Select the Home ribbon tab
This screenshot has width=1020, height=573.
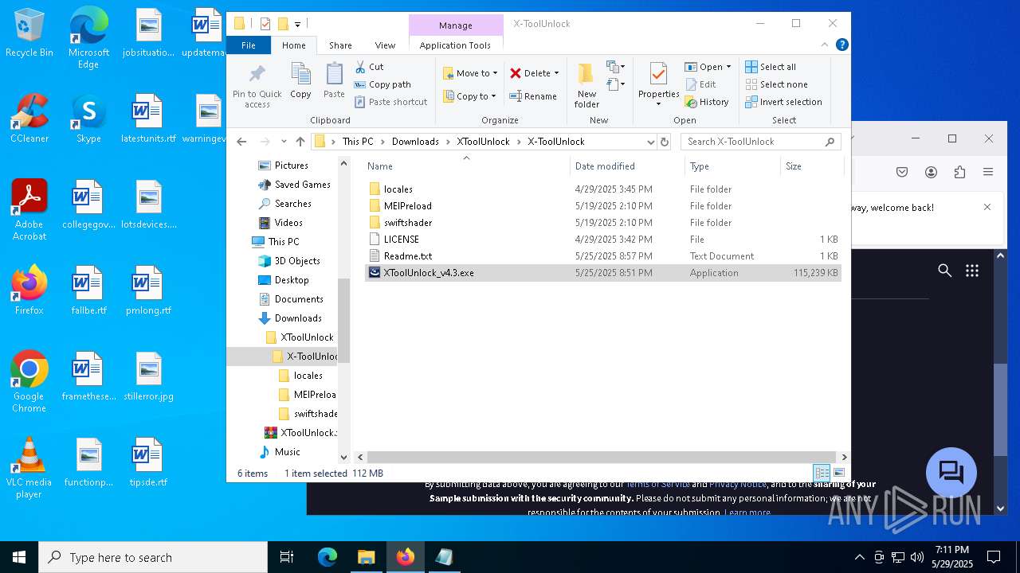pyautogui.click(x=294, y=45)
